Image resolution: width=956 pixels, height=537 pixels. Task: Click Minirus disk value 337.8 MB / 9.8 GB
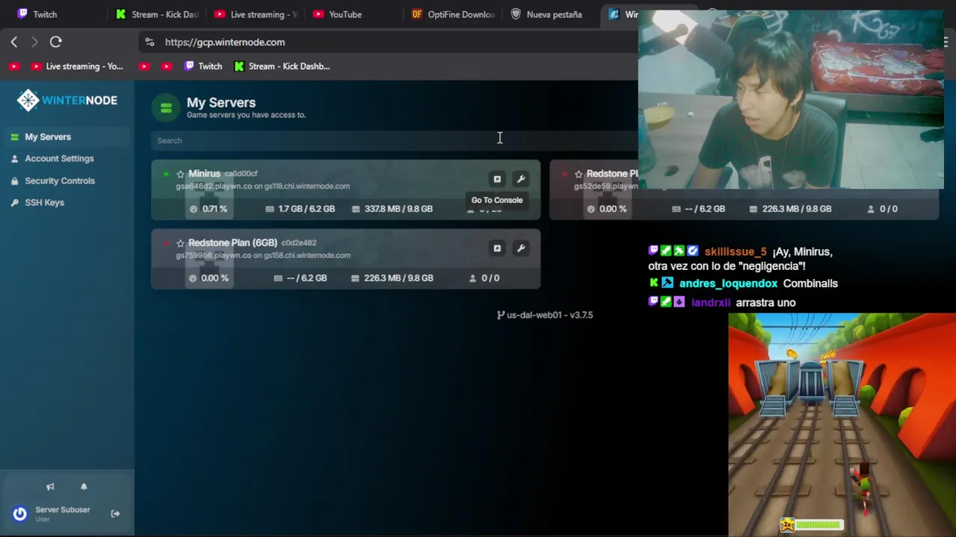tap(398, 209)
